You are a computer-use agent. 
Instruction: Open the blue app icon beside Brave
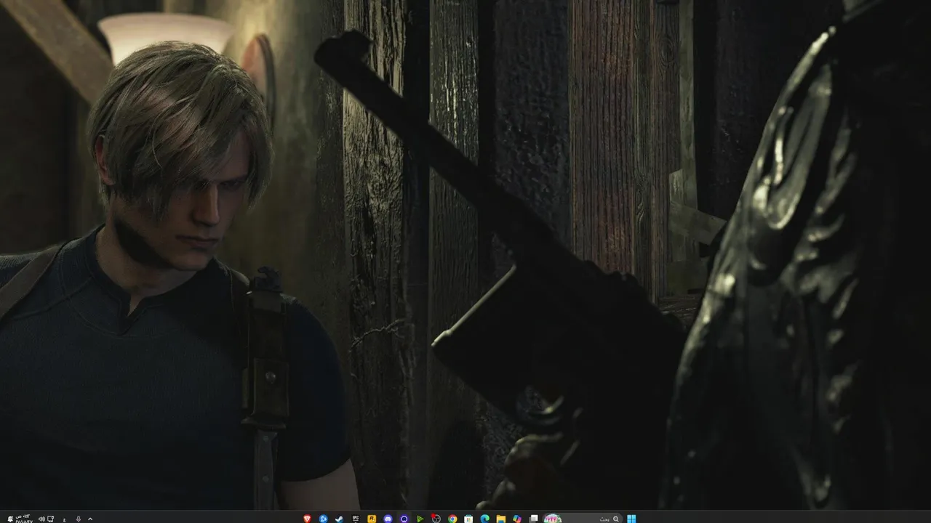323,519
